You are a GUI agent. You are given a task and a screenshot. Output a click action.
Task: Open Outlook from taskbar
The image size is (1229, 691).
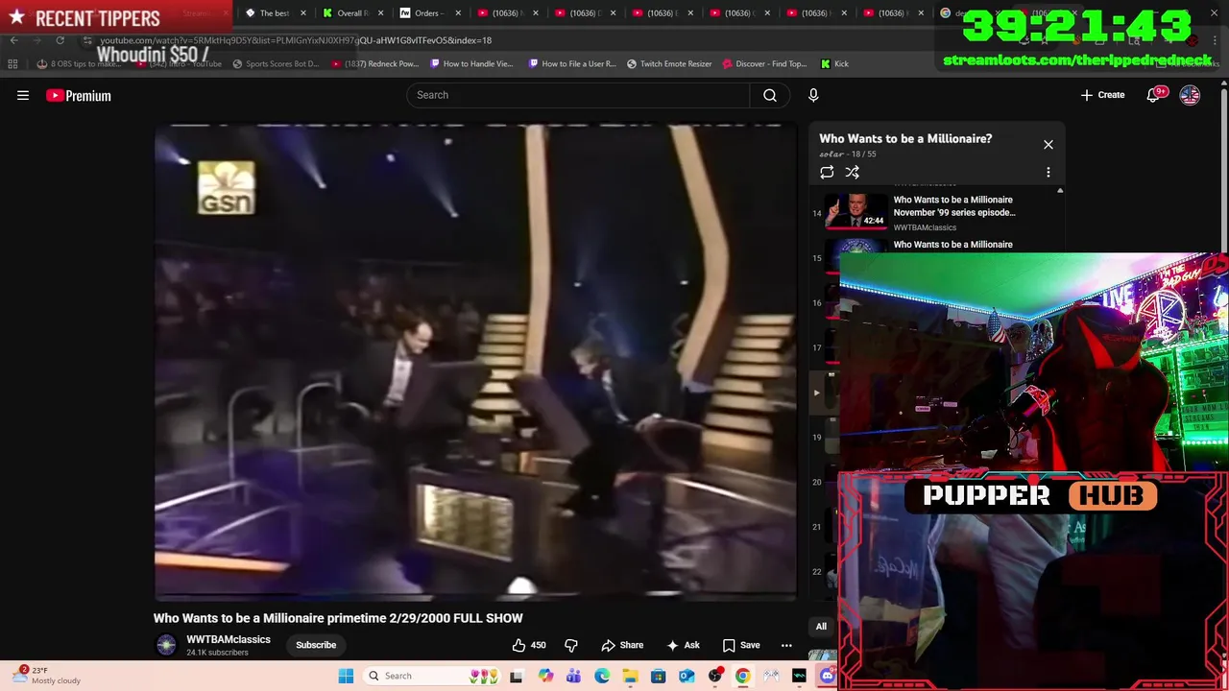point(687,676)
